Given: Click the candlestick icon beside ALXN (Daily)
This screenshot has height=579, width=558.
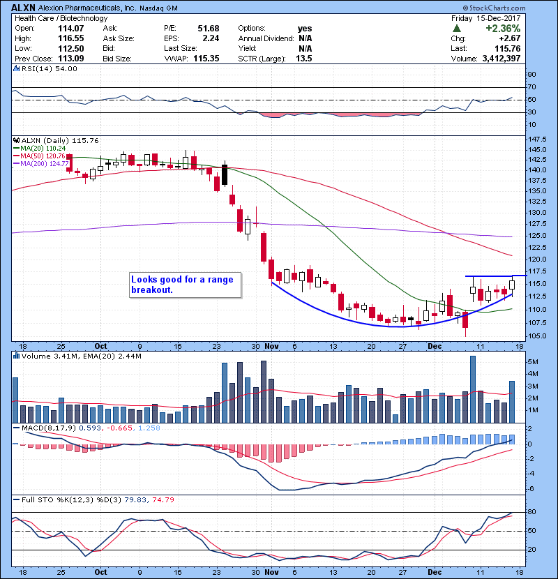Looking at the screenshot, I should 16,140.
